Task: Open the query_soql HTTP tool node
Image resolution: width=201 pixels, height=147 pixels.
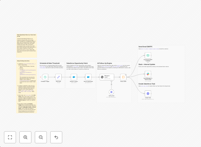Action: 111,92
